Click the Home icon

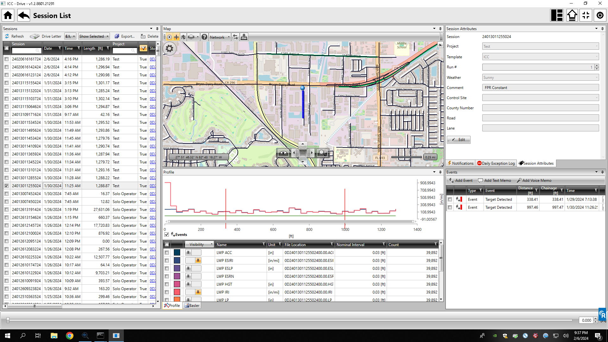click(8, 16)
